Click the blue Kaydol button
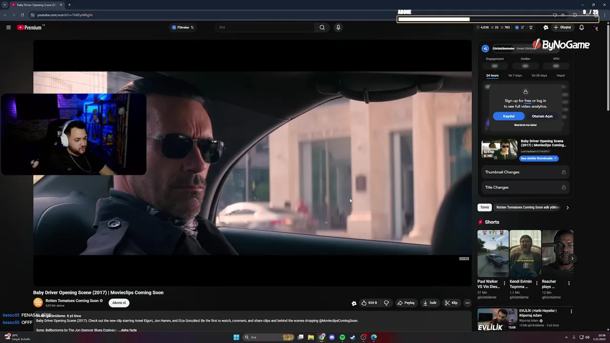610x343 pixels. tap(508, 116)
